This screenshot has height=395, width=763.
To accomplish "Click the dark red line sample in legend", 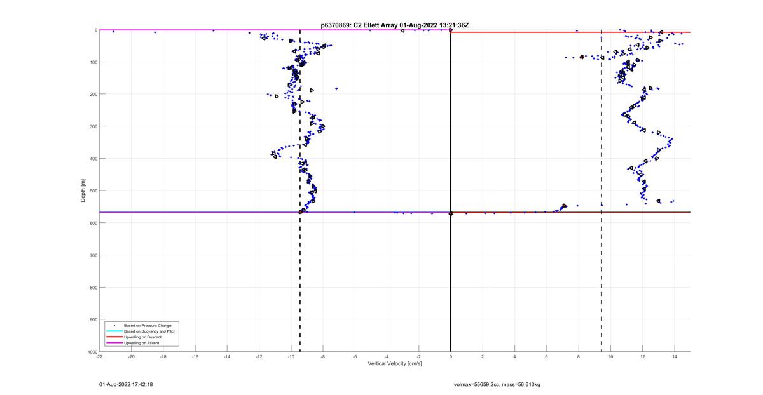I will pyautogui.click(x=114, y=337).
